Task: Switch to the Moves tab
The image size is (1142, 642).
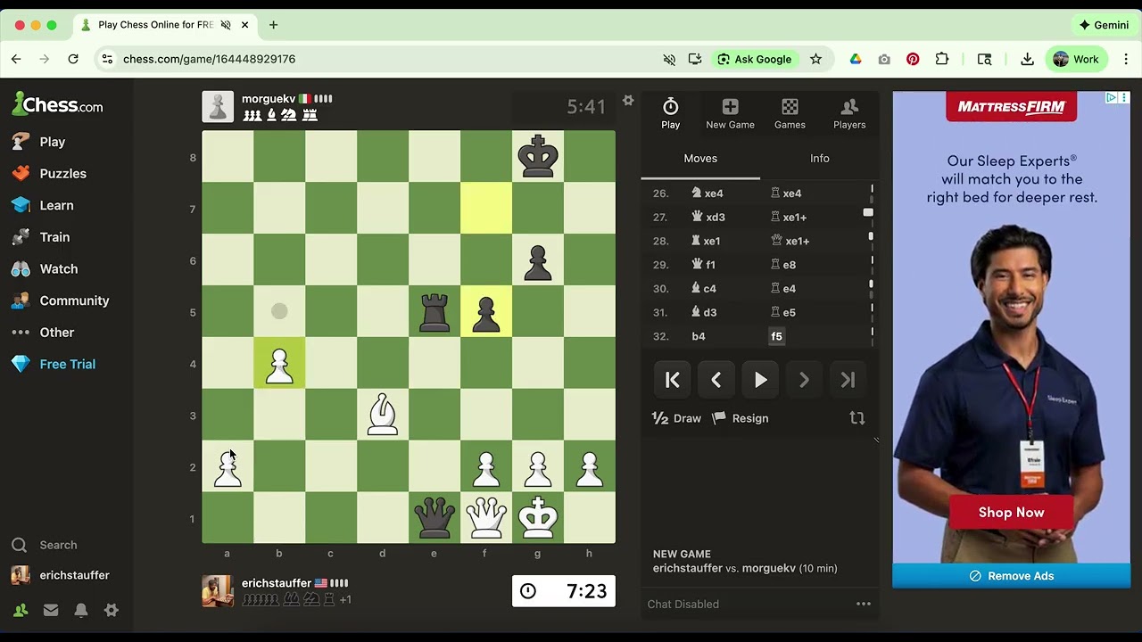Action: 700,159
